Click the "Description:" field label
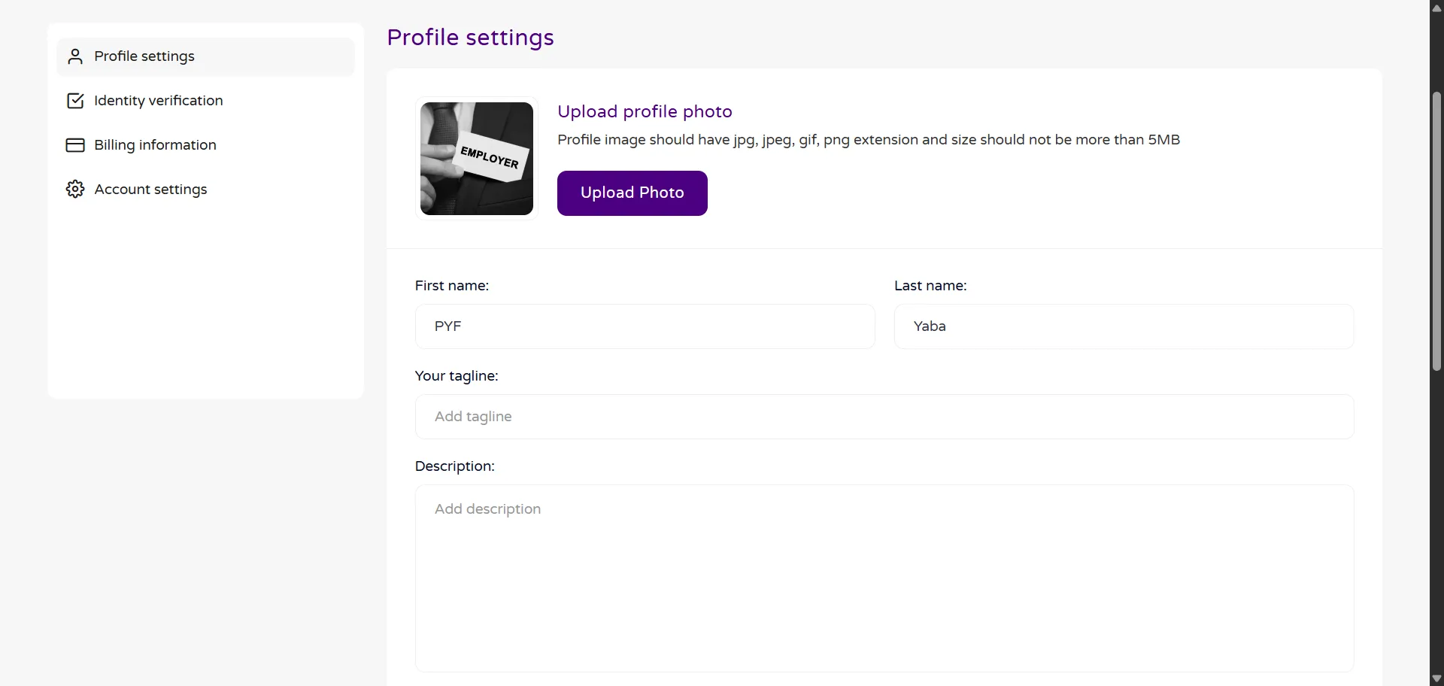 tap(455, 466)
